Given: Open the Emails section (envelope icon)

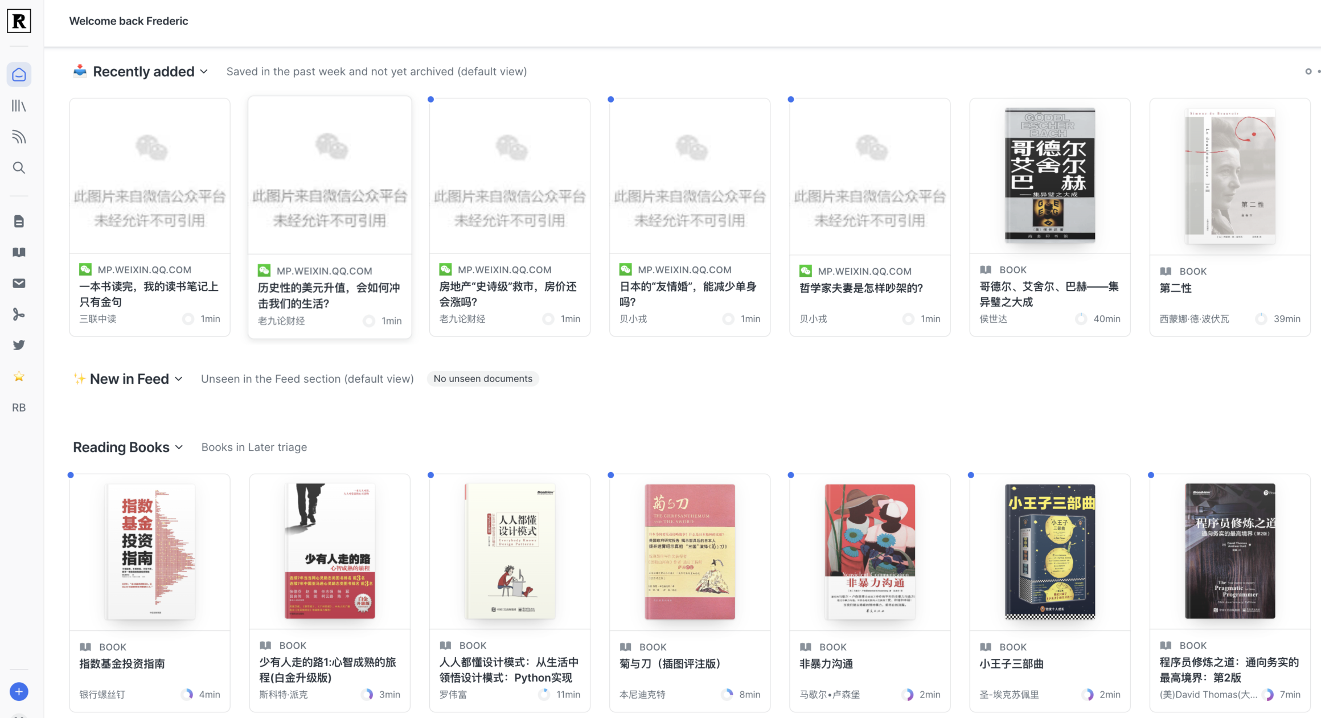Looking at the screenshot, I should coord(19,283).
